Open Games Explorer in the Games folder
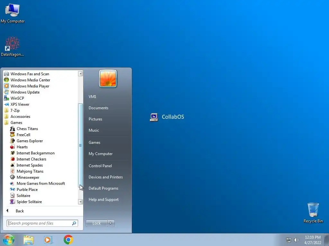The width and height of the screenshot is (329, 246). 30,141
